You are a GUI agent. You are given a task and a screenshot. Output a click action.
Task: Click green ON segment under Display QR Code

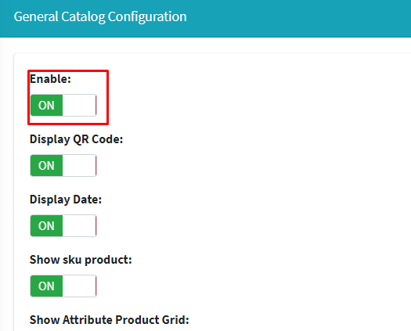pos(46,166)
